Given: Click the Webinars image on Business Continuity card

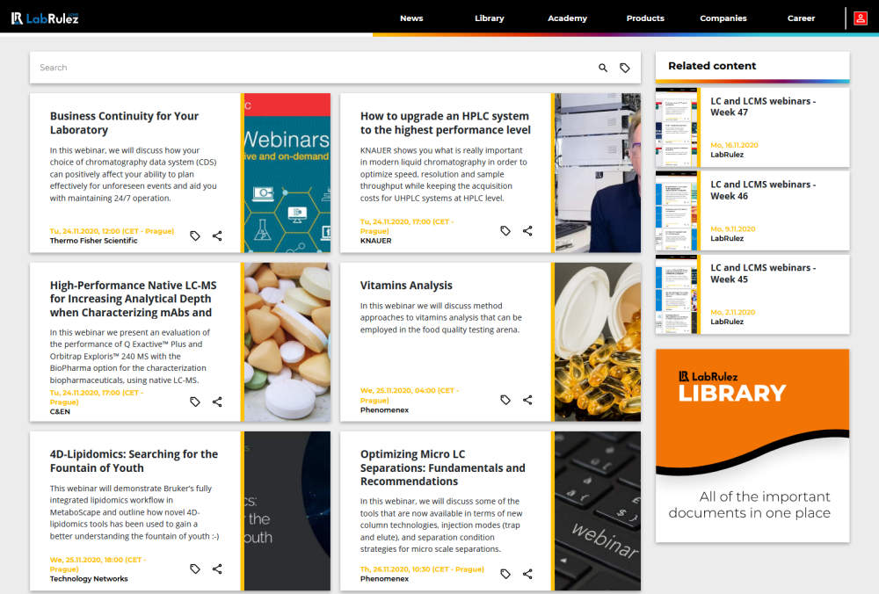Looking at the screenshot, I should coord(287,172).
